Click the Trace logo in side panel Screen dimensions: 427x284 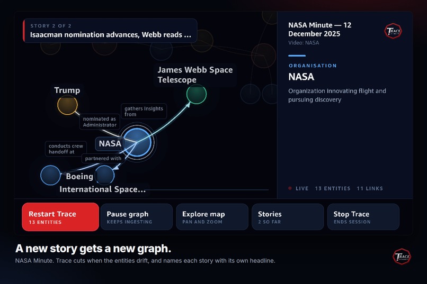(393, 31)
